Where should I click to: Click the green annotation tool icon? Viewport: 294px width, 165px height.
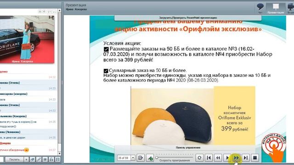tap(150, 158)
